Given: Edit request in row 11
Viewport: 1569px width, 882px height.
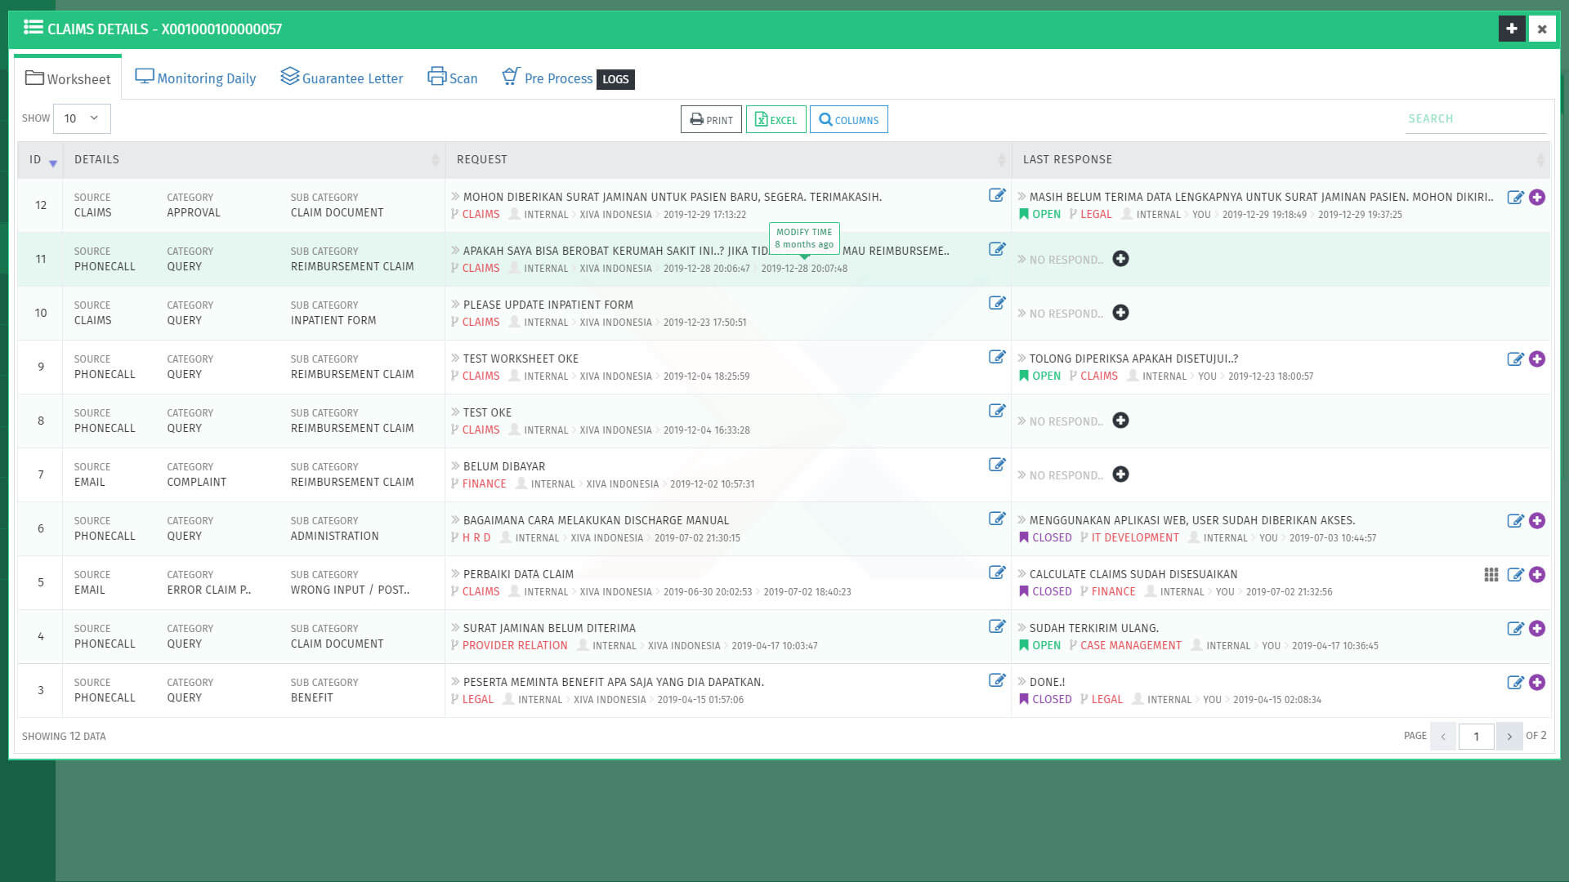Looking at the screenshot, I should pos(997,249).
